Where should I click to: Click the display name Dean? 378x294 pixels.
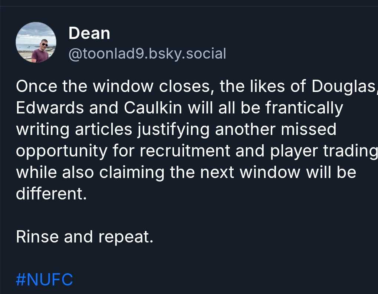click(x=89, y=34)
